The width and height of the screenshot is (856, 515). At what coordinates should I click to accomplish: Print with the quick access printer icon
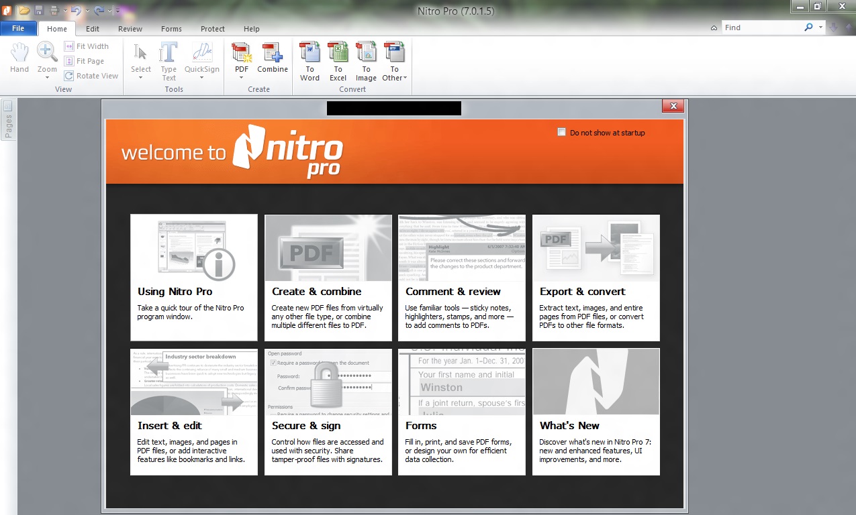point(54,11)
